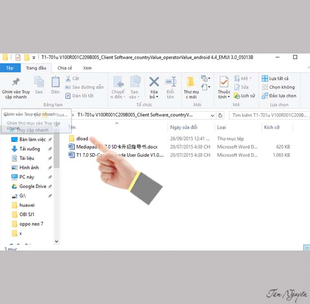Click the address bar path text
Image resolution: width=310 pixels, height=304 pixels.
click(135, 115)
